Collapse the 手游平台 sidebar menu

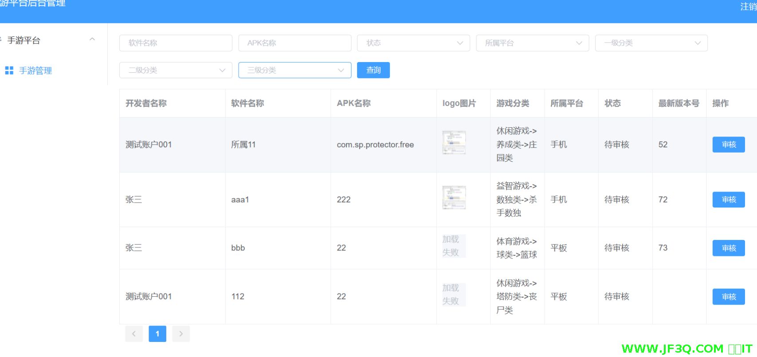click(x=92, y=39)
